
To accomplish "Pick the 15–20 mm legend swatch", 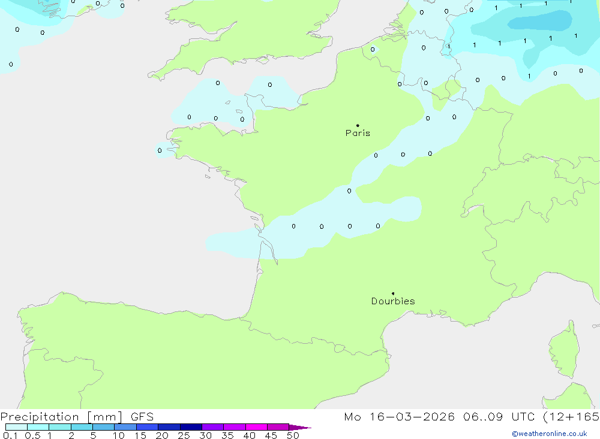I will click(148, 427).
